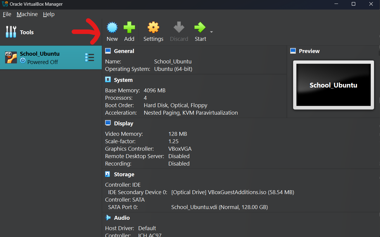Open the Help menu

click(x=49, y=14)
